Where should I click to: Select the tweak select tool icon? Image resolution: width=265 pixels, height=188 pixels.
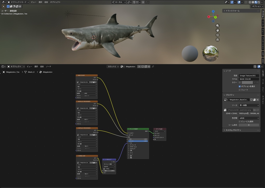[x=3, y=6]
